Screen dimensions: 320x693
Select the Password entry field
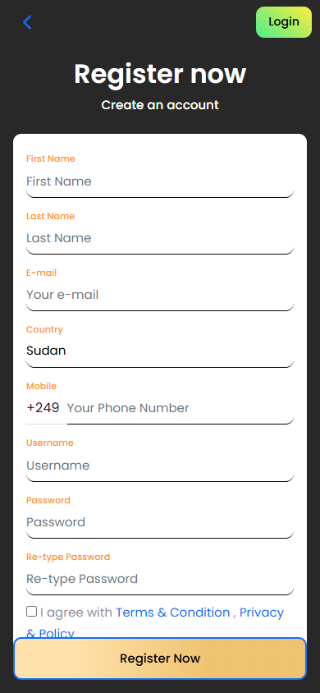(x=160, y=522)
